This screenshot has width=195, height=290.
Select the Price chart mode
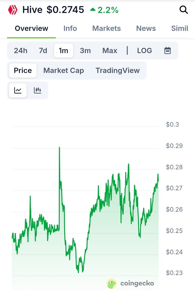click(23, 70)
